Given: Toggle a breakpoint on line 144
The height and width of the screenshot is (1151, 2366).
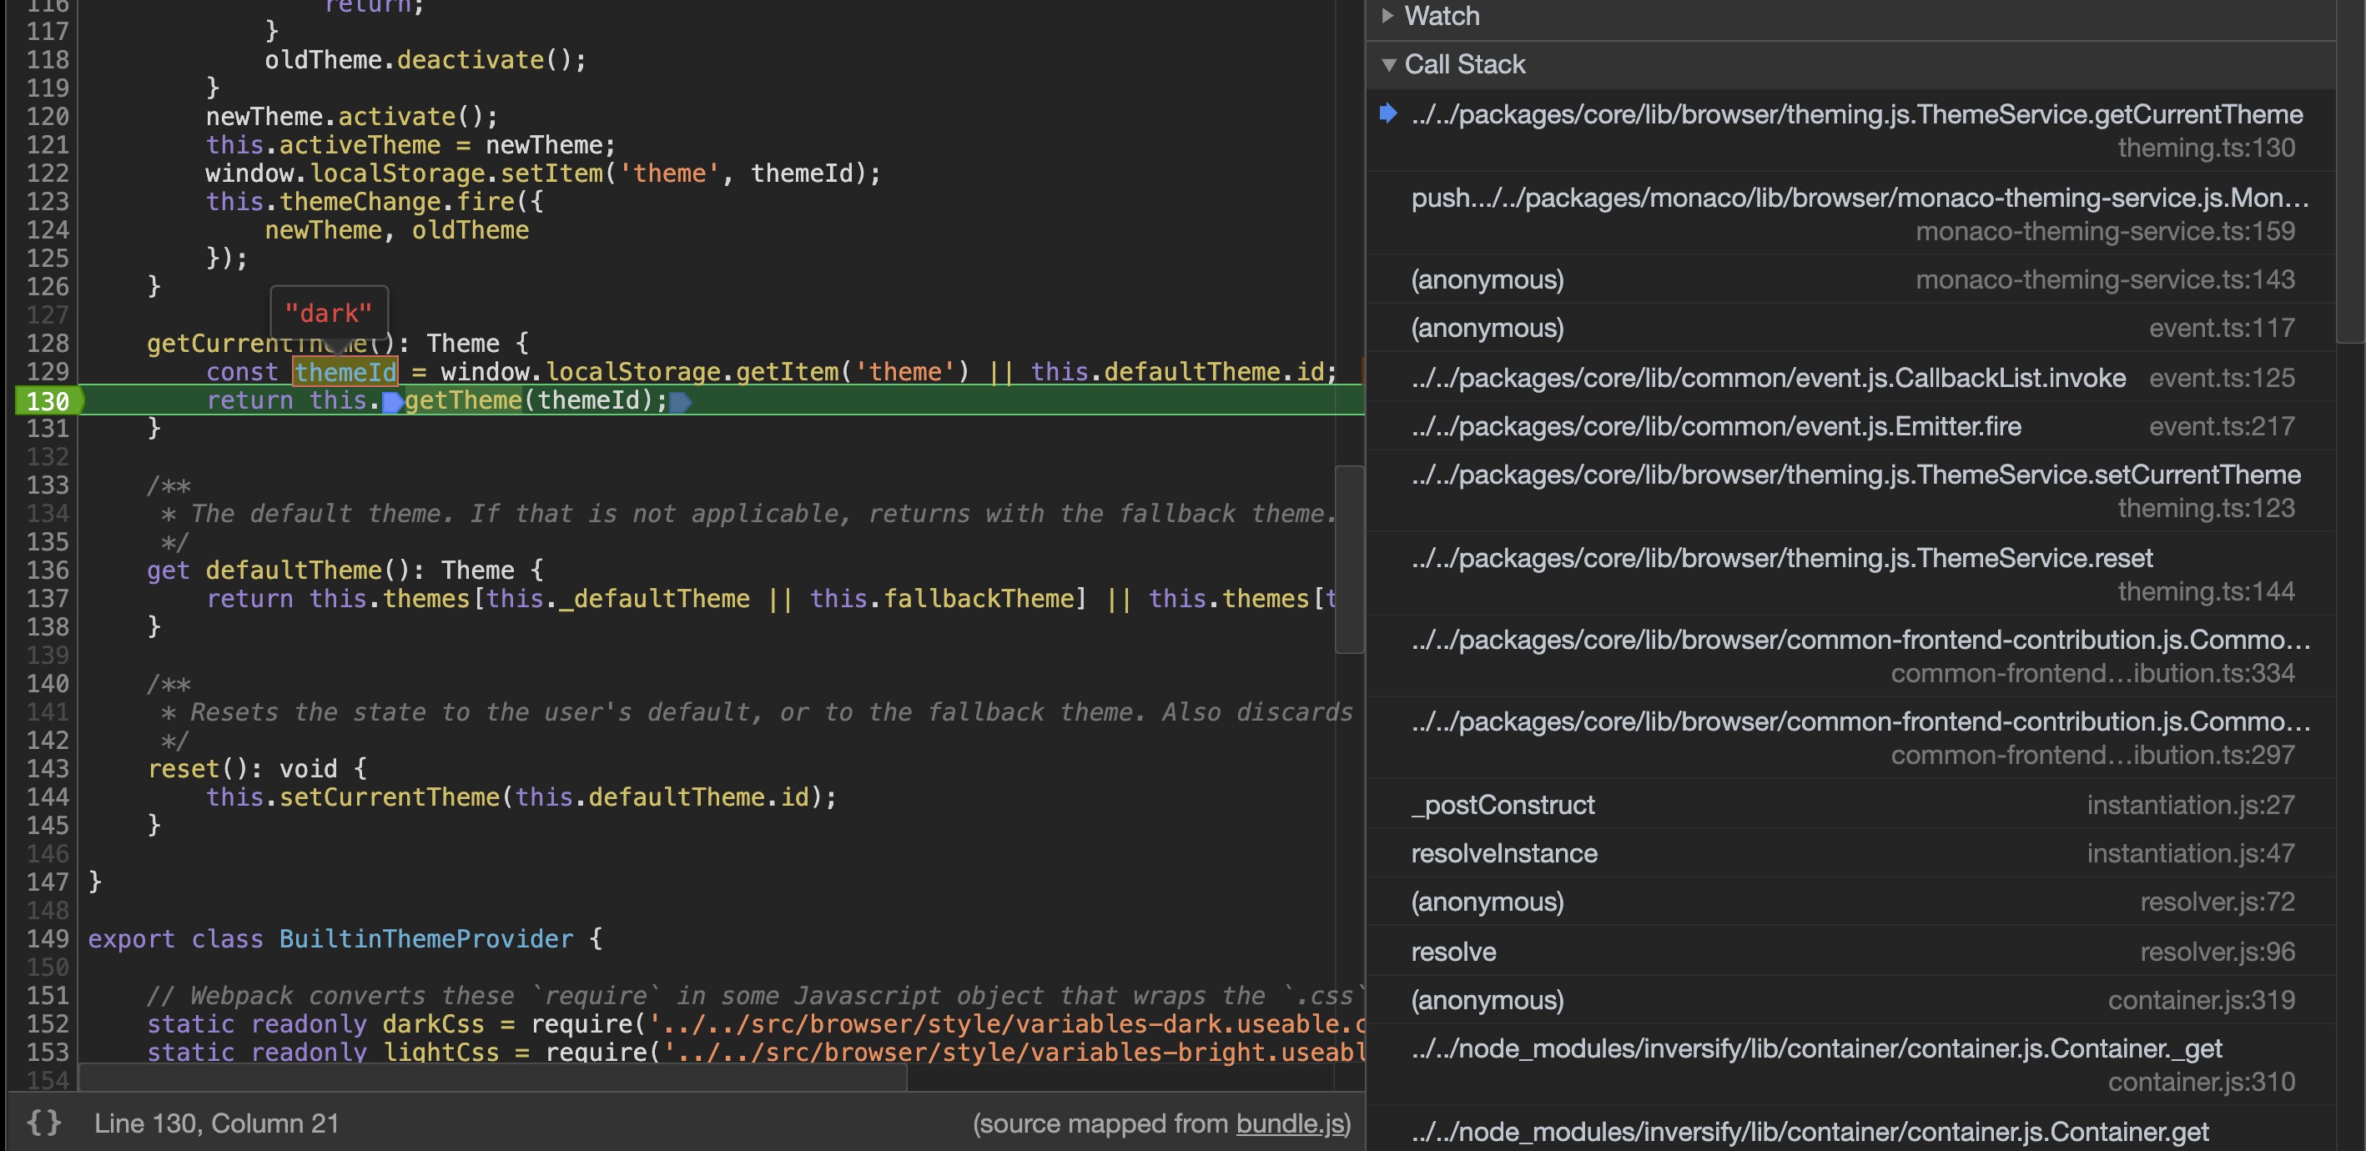Looking at the screenshot, I should click(48, 797).
